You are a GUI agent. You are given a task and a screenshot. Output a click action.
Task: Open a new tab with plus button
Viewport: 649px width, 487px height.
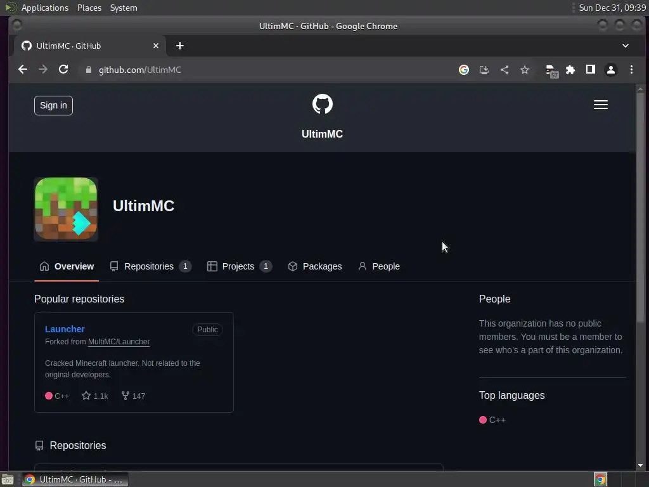tap(179, 46)
